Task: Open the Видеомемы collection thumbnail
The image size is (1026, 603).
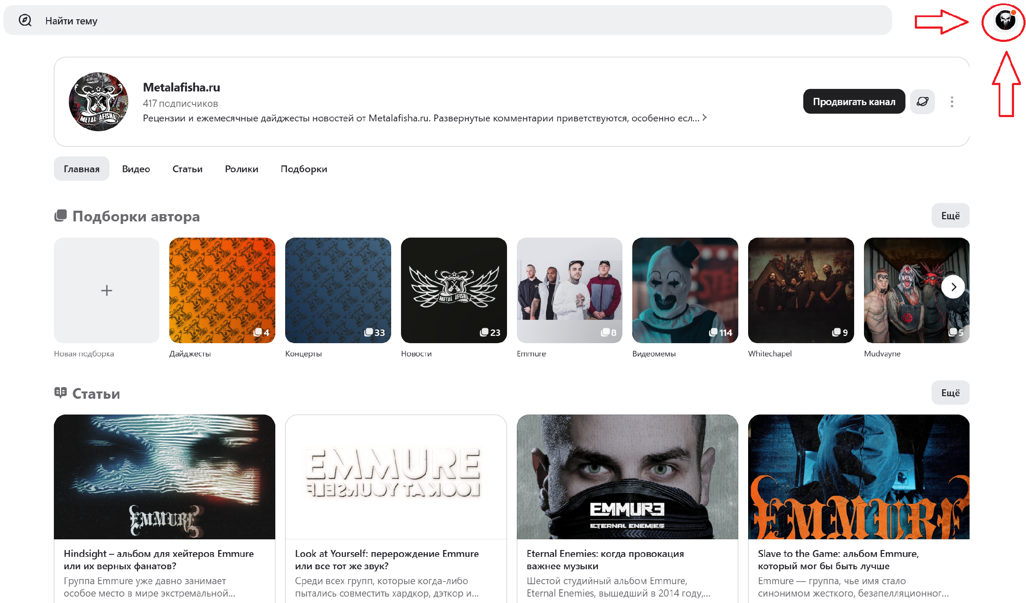Action: coord(685,291)
